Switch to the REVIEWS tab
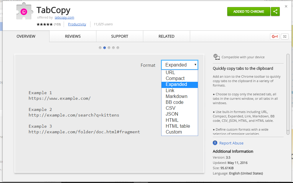Image resolution: width=293 pixels, height=183 pixels. click(73, 36)
